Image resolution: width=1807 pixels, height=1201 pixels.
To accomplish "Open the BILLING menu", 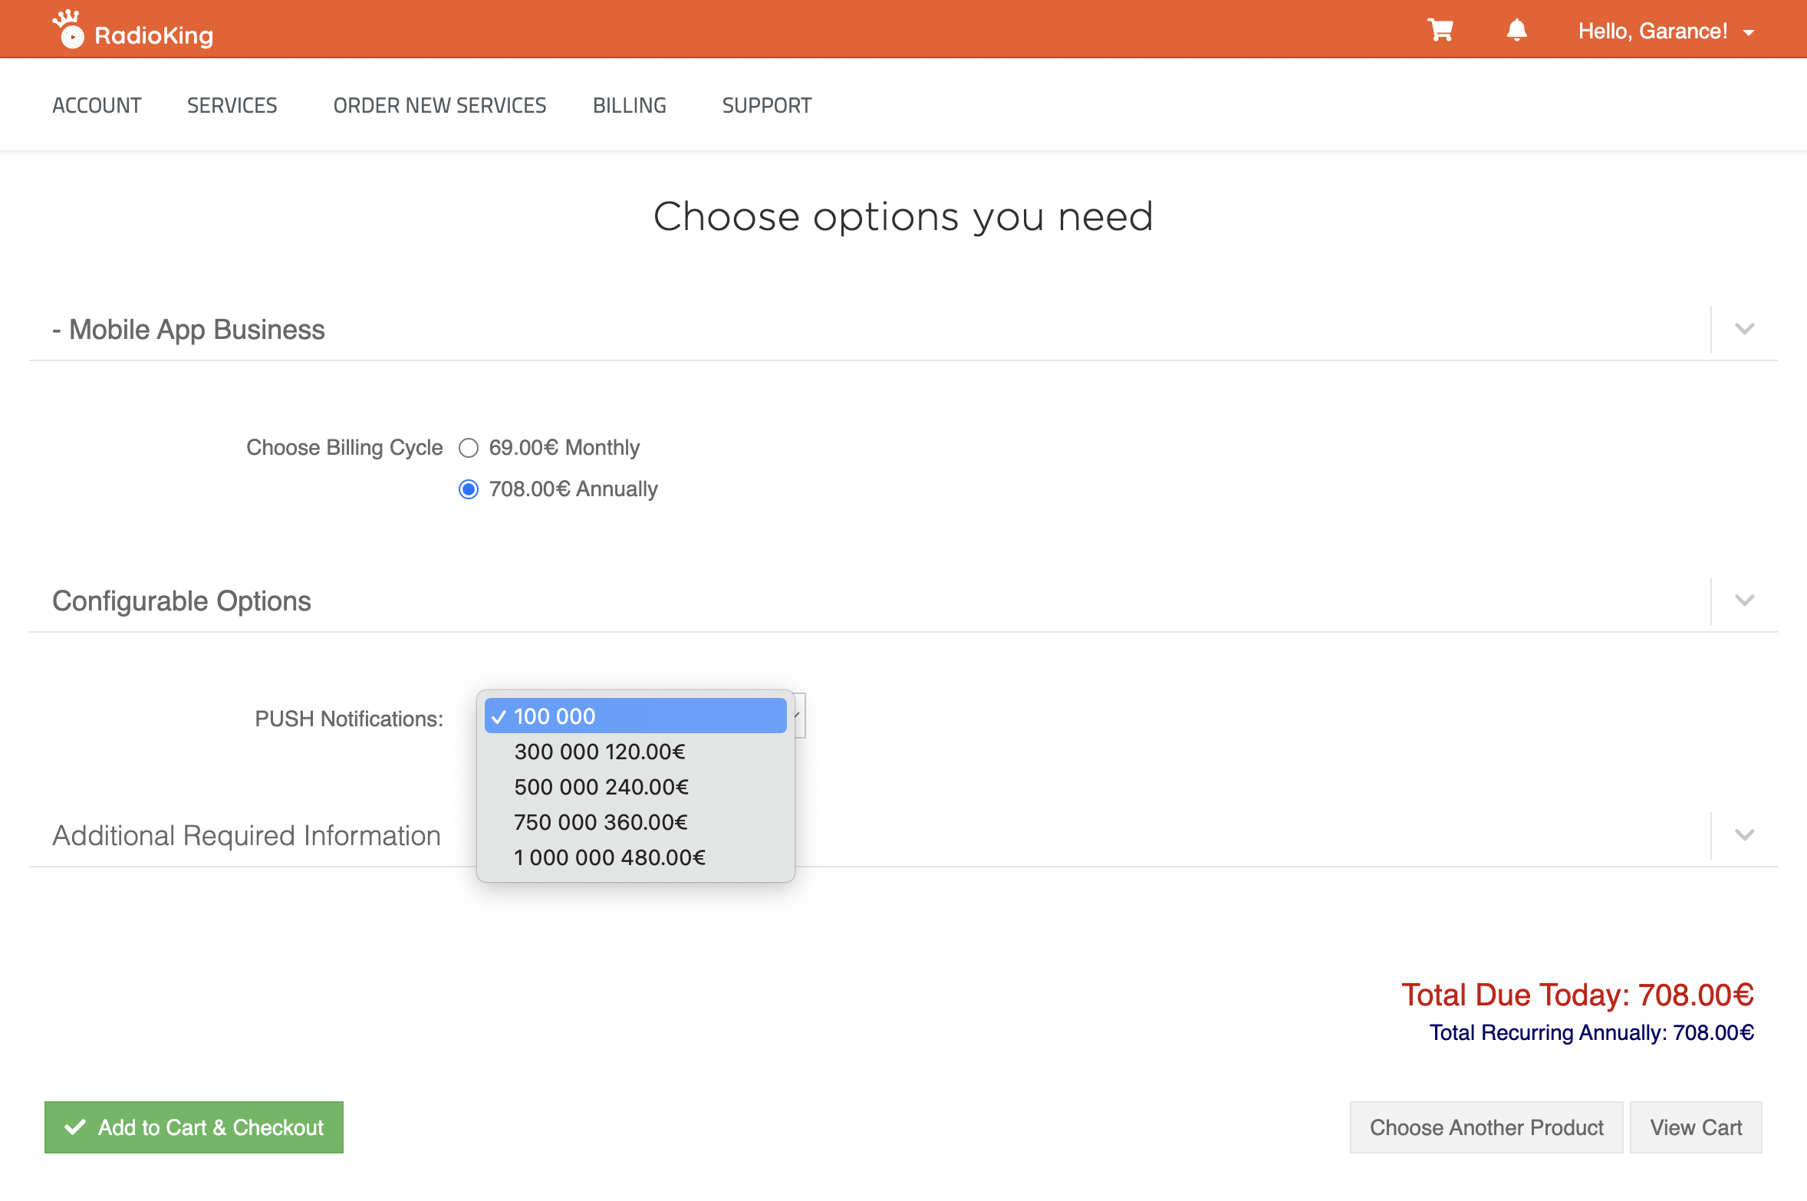I will pos(629,105).
